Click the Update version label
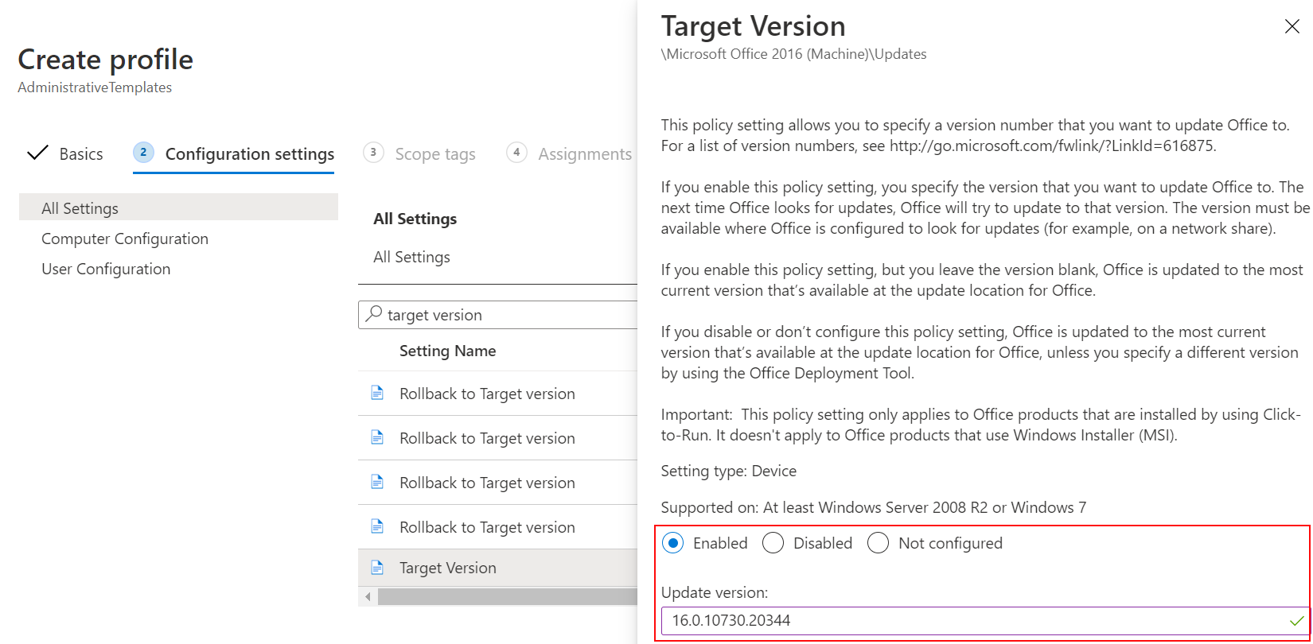 coord(715,592)
